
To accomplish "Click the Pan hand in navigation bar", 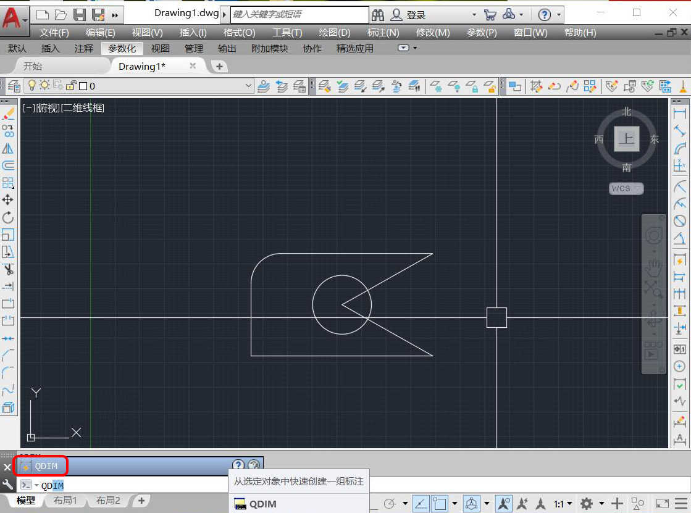I will pos(654,266).
